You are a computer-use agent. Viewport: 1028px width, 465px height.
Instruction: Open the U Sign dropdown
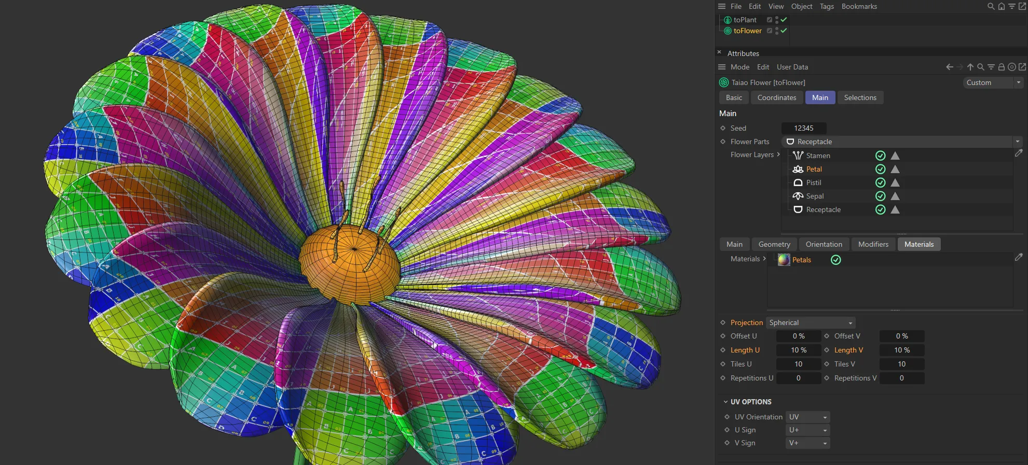(x=807, y=430)
